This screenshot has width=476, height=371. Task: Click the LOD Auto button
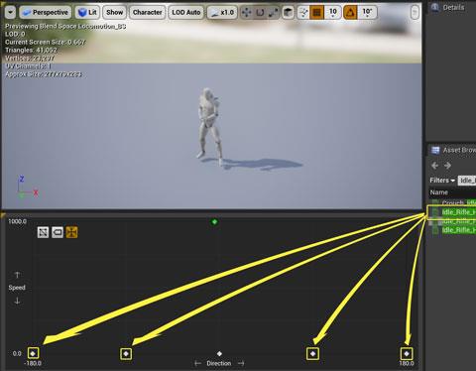tap(186, 13)
